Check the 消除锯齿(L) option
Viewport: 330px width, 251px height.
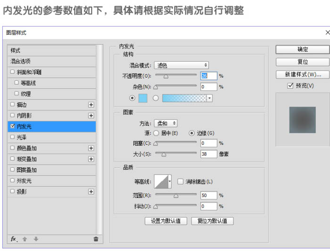point(180,181)
